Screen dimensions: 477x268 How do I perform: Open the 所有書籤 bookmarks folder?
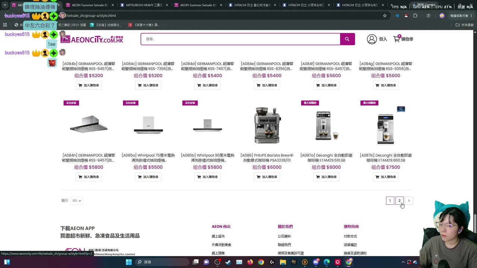pos(464,25)
